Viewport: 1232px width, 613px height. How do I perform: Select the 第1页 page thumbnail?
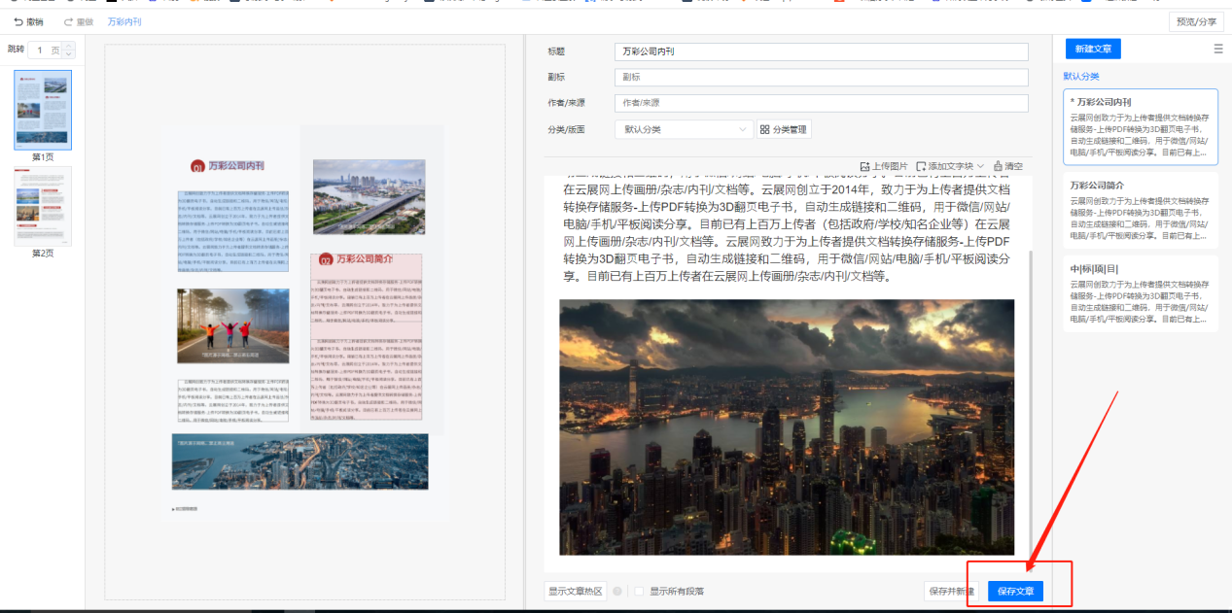point(43,110)
